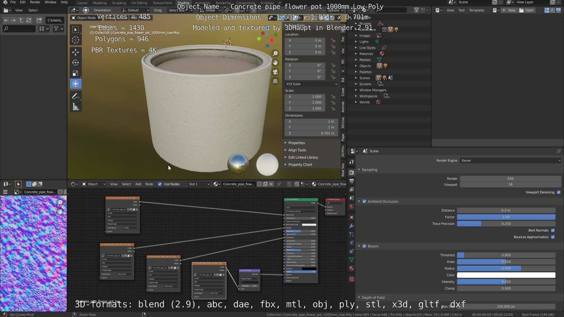
Task: Toggle the Bounces Approximation checkbox
Action: [553, 237]
